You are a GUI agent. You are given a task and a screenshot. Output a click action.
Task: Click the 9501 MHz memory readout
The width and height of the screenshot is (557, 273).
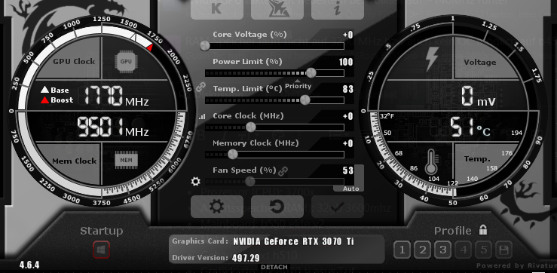(113, 127)
